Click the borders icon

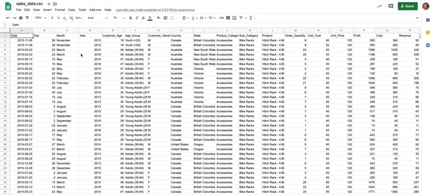[165, 18]
